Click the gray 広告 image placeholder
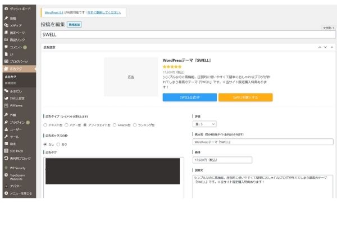 click(131, 77)
